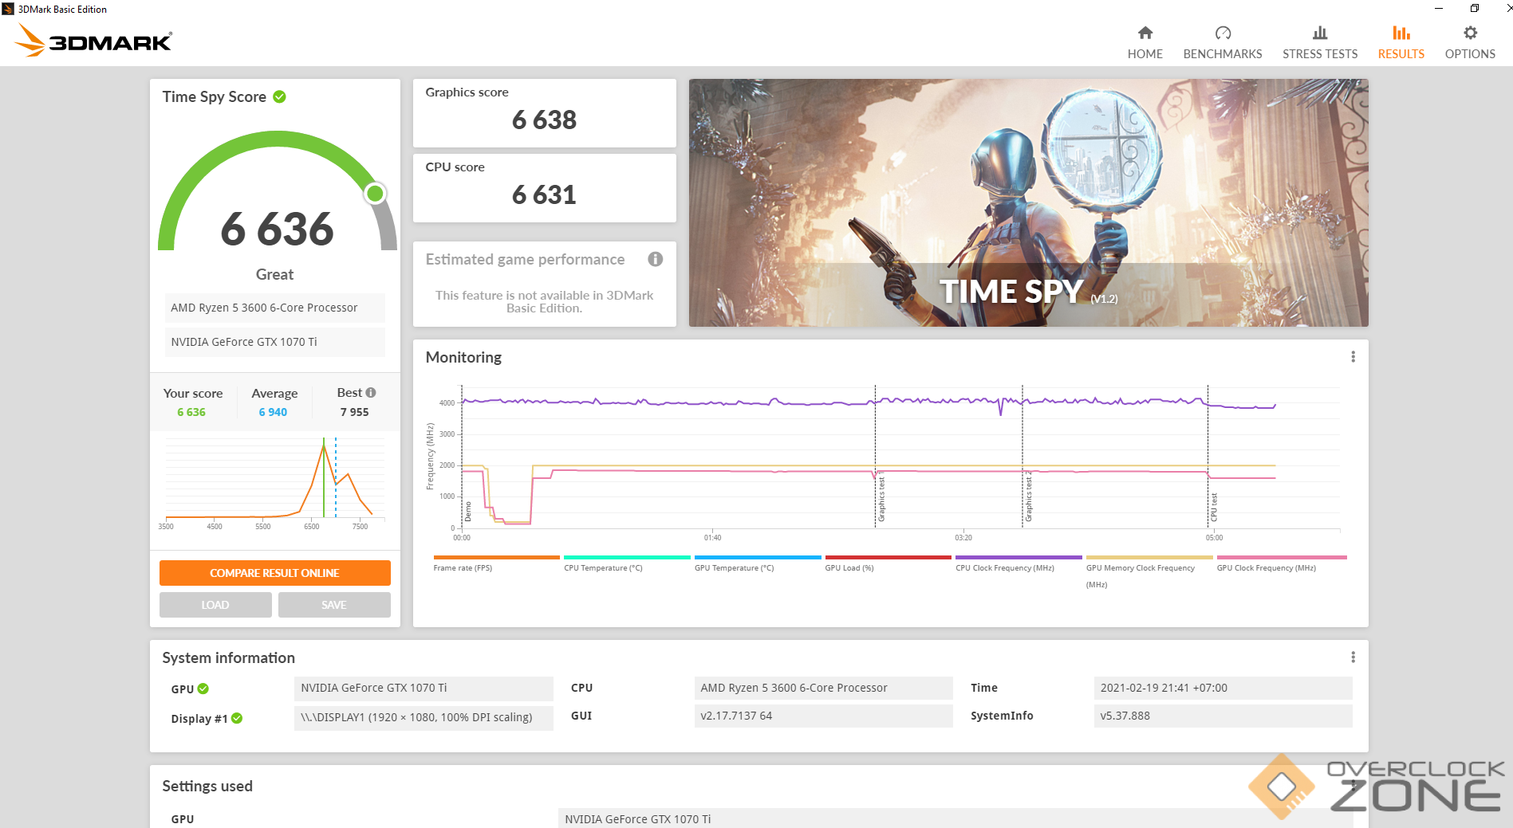Restore down the 3DMark window
The image size is (1513, 828).
point(1474,9)
